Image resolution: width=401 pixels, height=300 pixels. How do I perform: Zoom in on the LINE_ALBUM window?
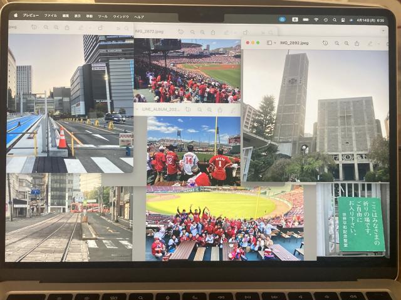tap(209, 110)
